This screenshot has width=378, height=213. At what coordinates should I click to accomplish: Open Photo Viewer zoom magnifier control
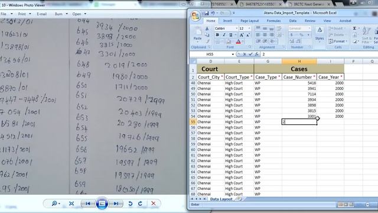[x=56, y=204]
